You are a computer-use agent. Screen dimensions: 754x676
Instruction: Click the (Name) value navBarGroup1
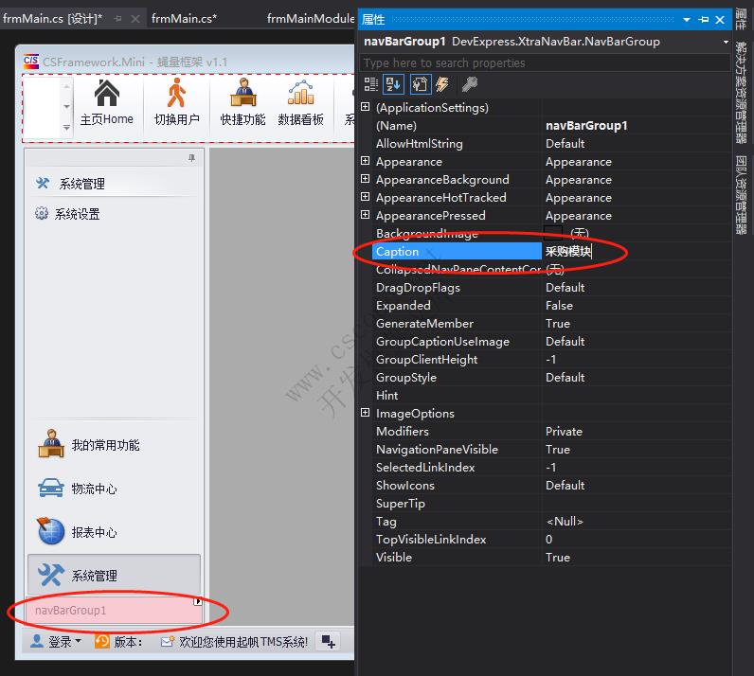coord(586,126)
